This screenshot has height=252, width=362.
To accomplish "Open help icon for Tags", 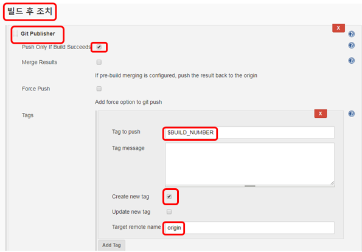I will point(352,114).
